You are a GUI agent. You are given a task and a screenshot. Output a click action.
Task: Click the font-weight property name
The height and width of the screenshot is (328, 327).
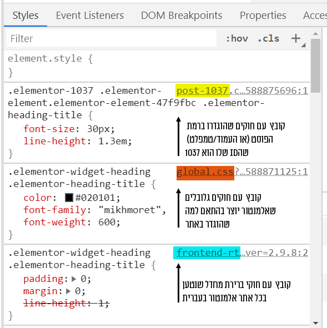[54, 222]
